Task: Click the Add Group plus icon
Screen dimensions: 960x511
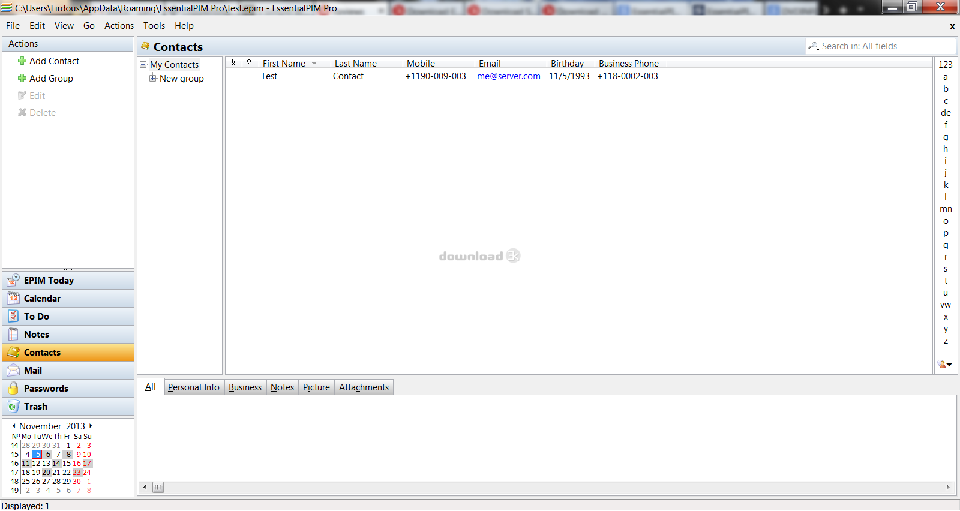Action: coord(22,79)
